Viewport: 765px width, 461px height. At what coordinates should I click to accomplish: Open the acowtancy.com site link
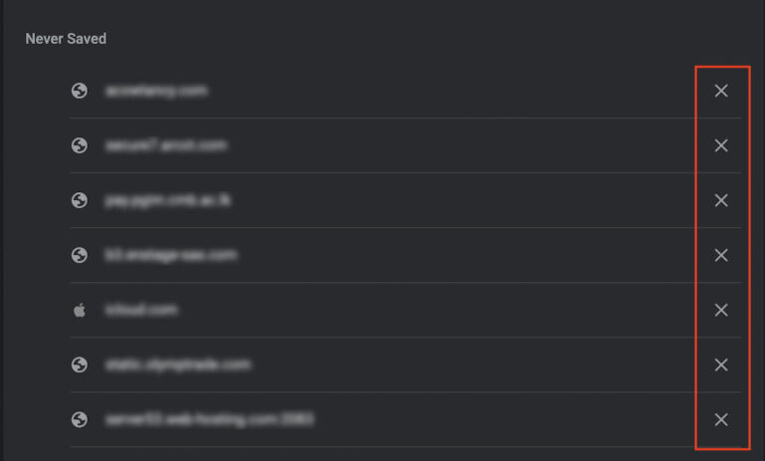click(x=155, y=91)
